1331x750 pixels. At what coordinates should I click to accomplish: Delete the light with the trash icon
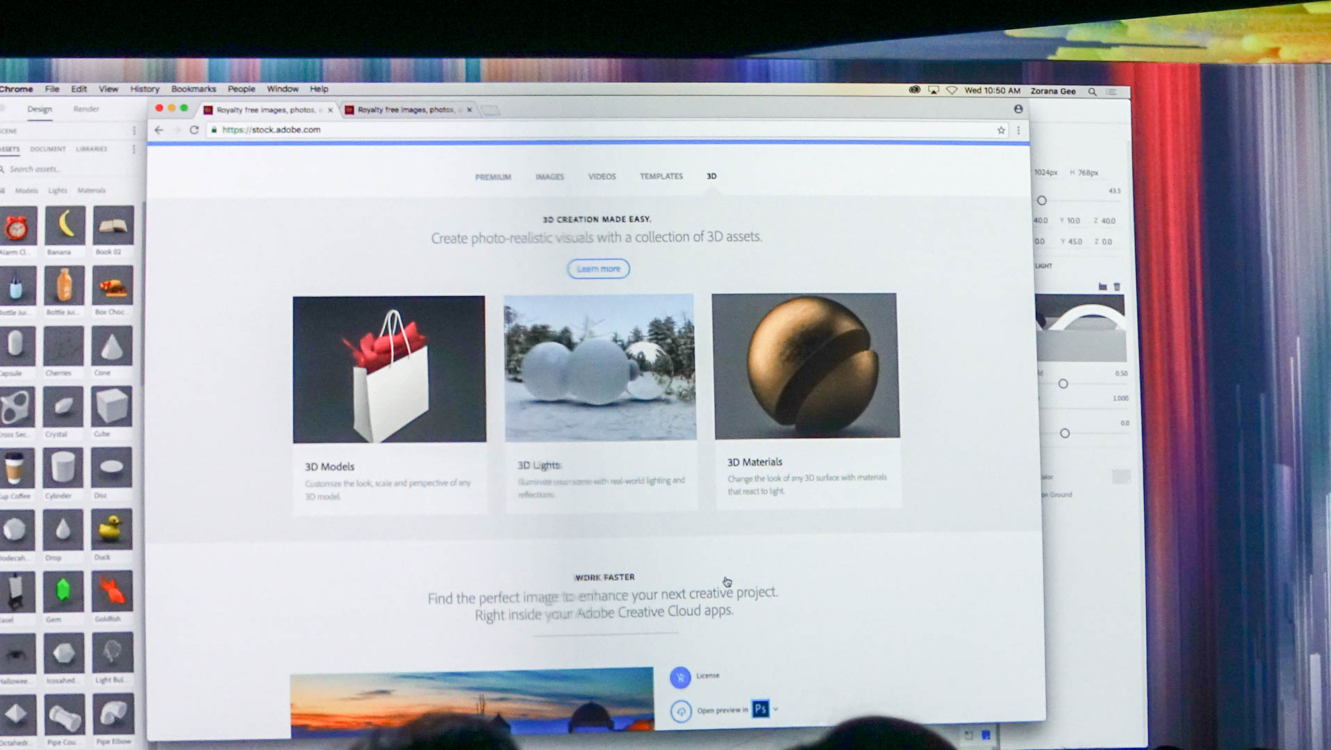click(1117, 287)
